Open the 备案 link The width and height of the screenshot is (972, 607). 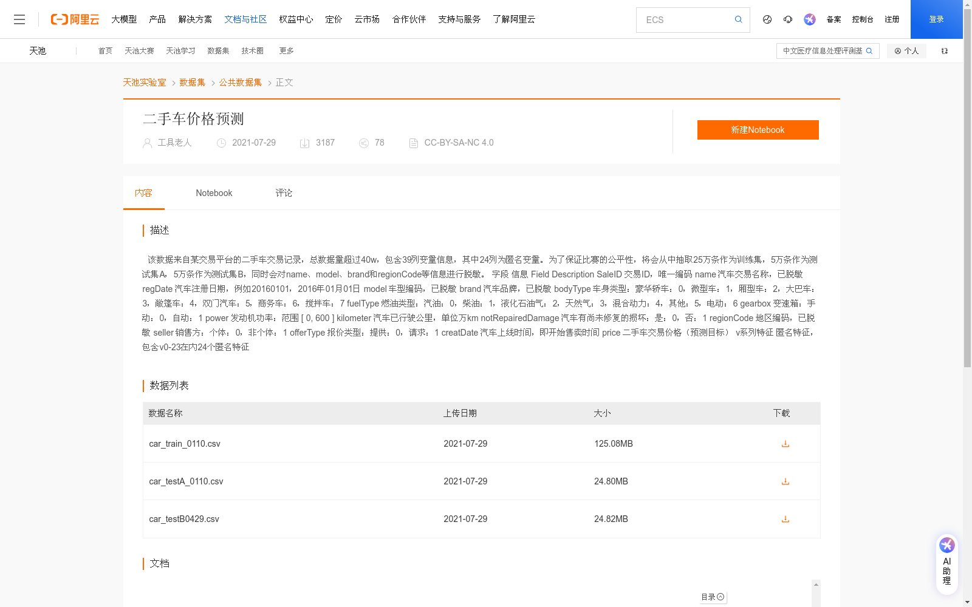(x=833, y=19)
